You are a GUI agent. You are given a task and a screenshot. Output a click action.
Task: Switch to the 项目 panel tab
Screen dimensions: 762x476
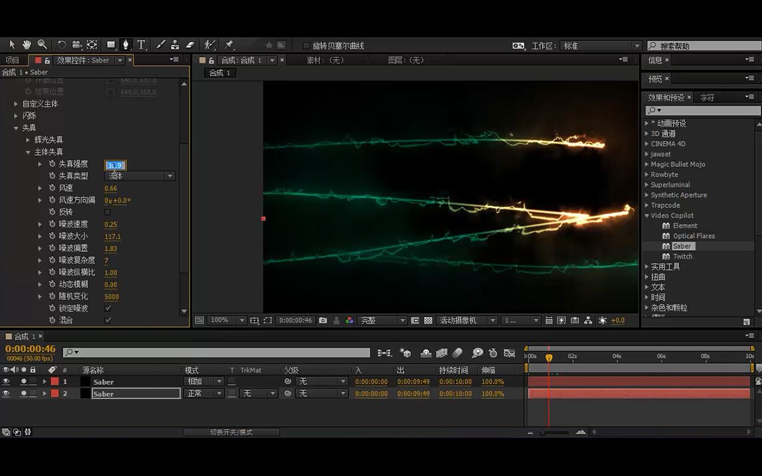tap(13, 60)
